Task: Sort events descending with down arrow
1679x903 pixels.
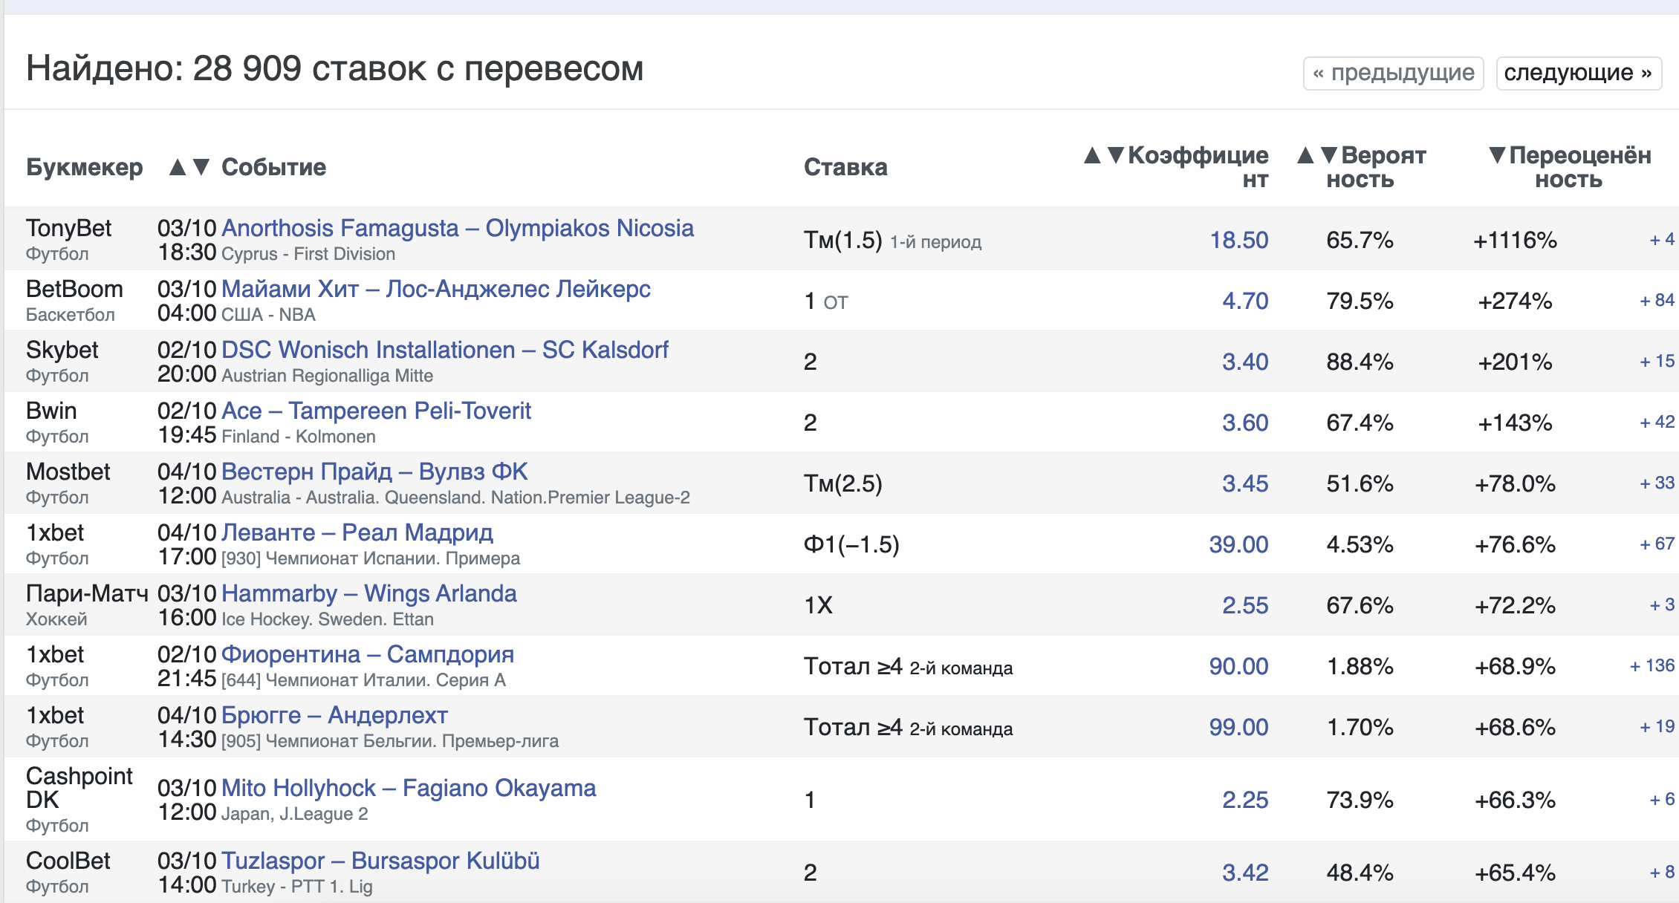Action: [201, 167]
